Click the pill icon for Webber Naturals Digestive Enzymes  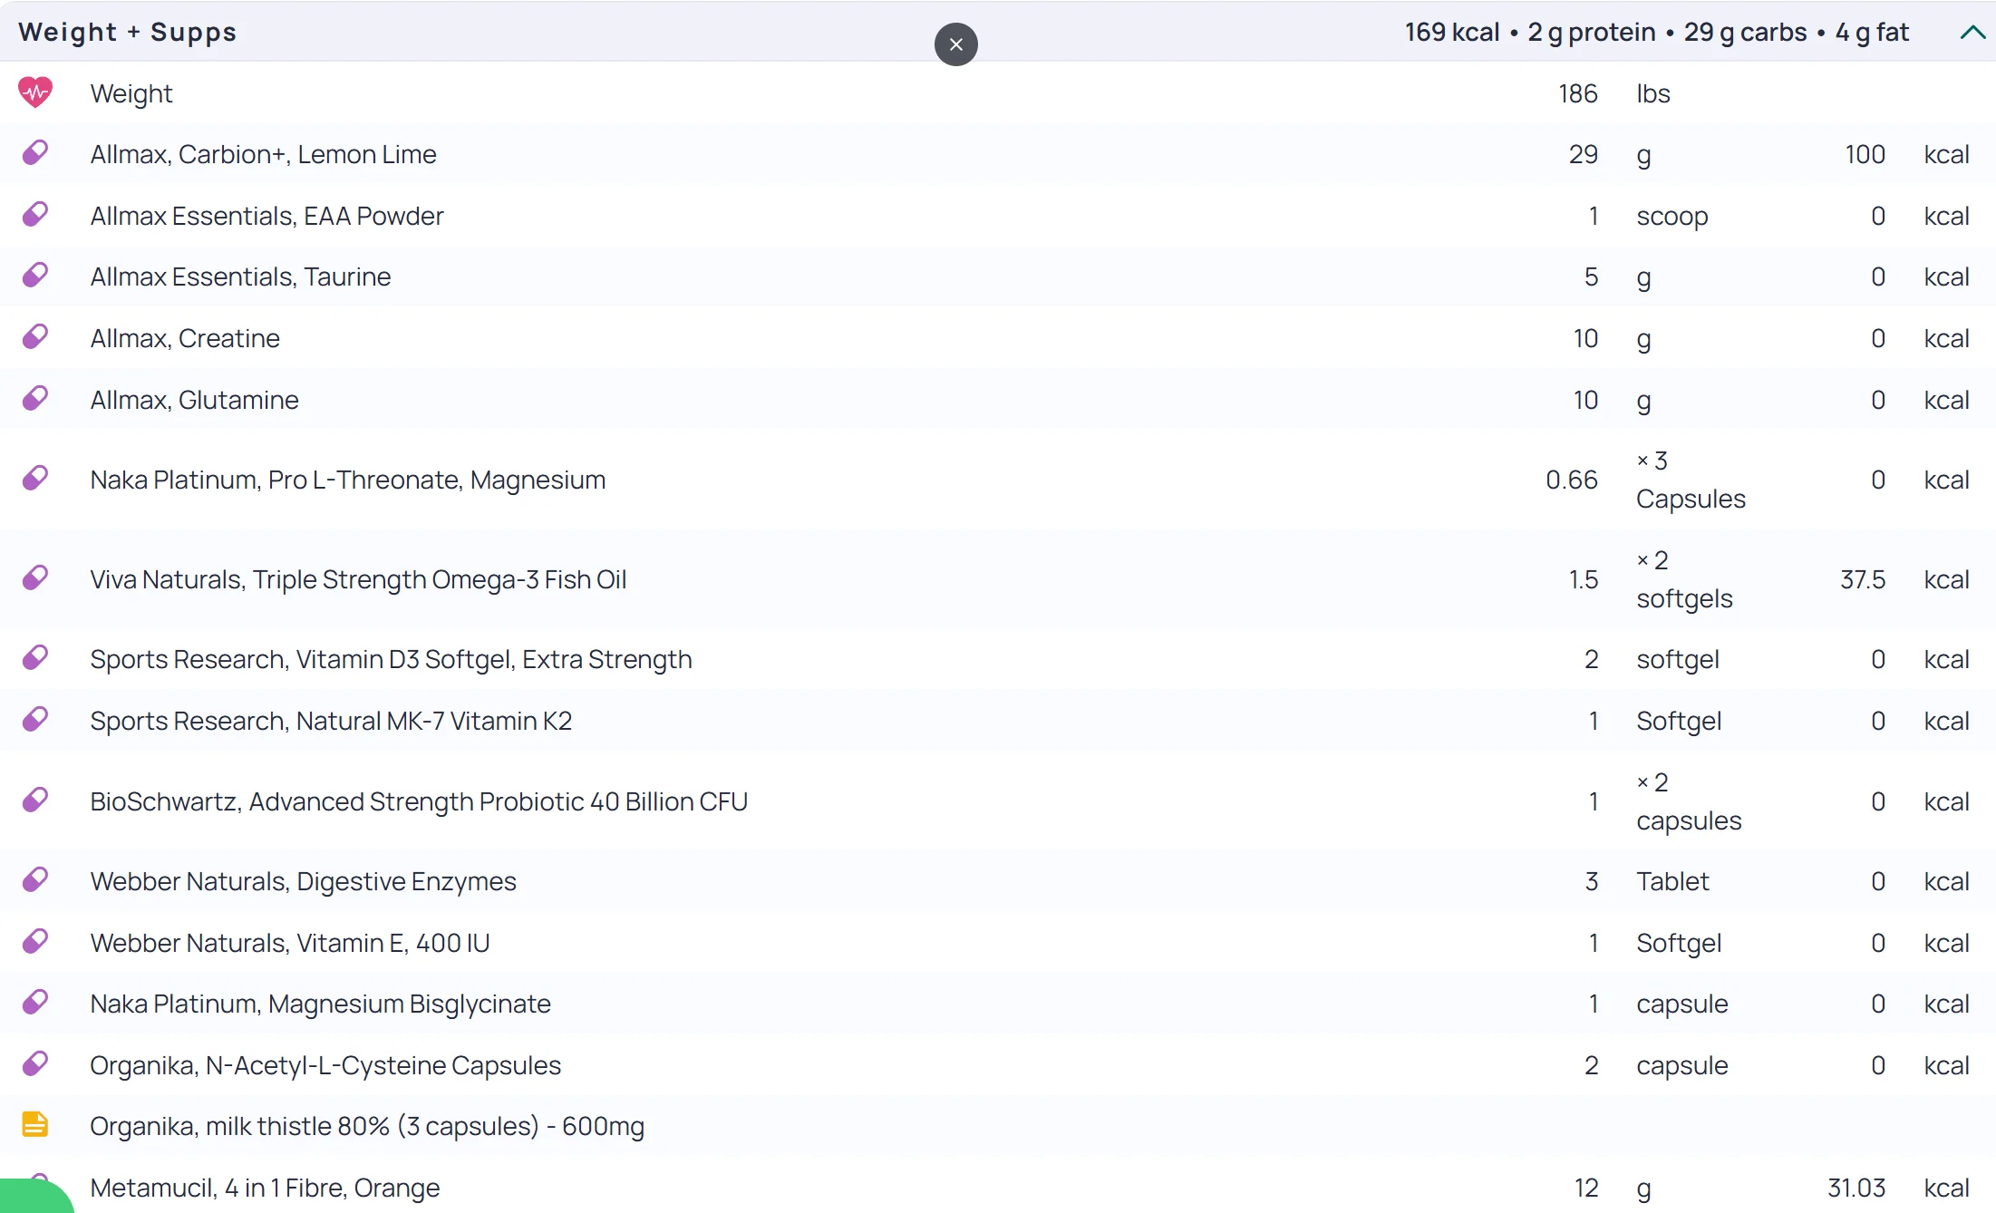tap(35, 879)
